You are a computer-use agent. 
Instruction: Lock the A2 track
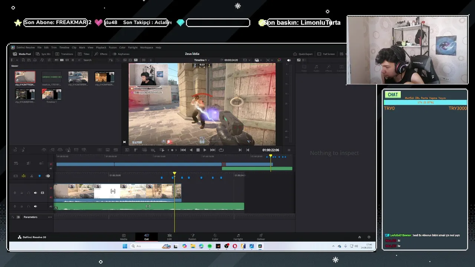pos(22,206)
